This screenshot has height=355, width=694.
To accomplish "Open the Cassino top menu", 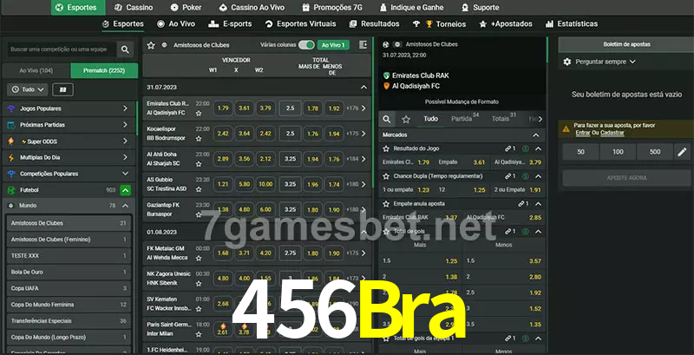I will click(134, 8).
